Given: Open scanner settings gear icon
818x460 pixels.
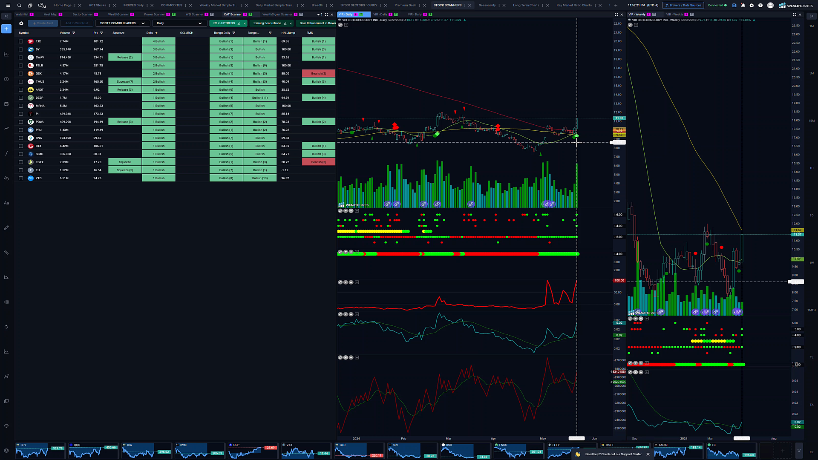Looking at the screenshot, I should (x=21, y=23).
